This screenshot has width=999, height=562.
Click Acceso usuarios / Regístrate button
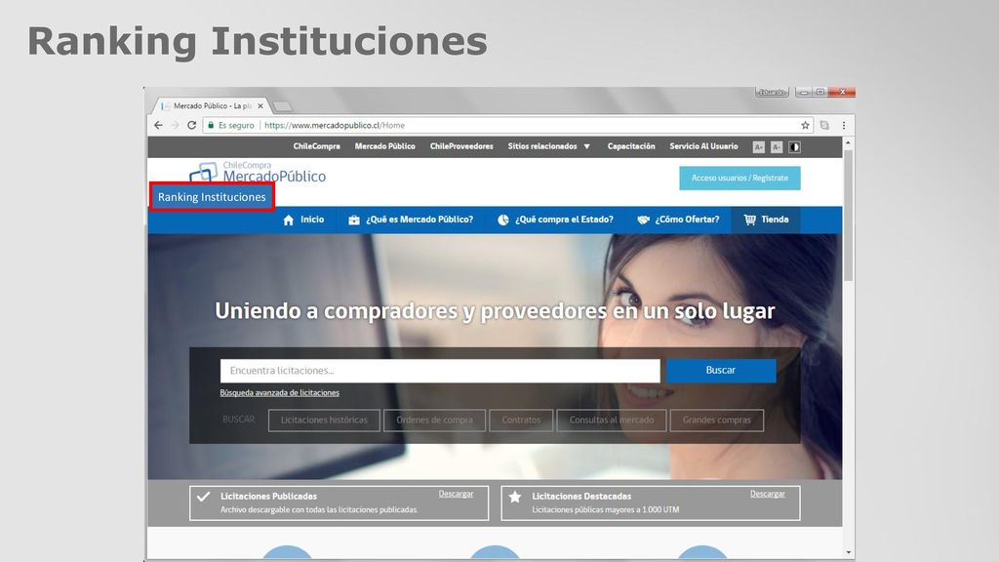[x=739, y=179]
